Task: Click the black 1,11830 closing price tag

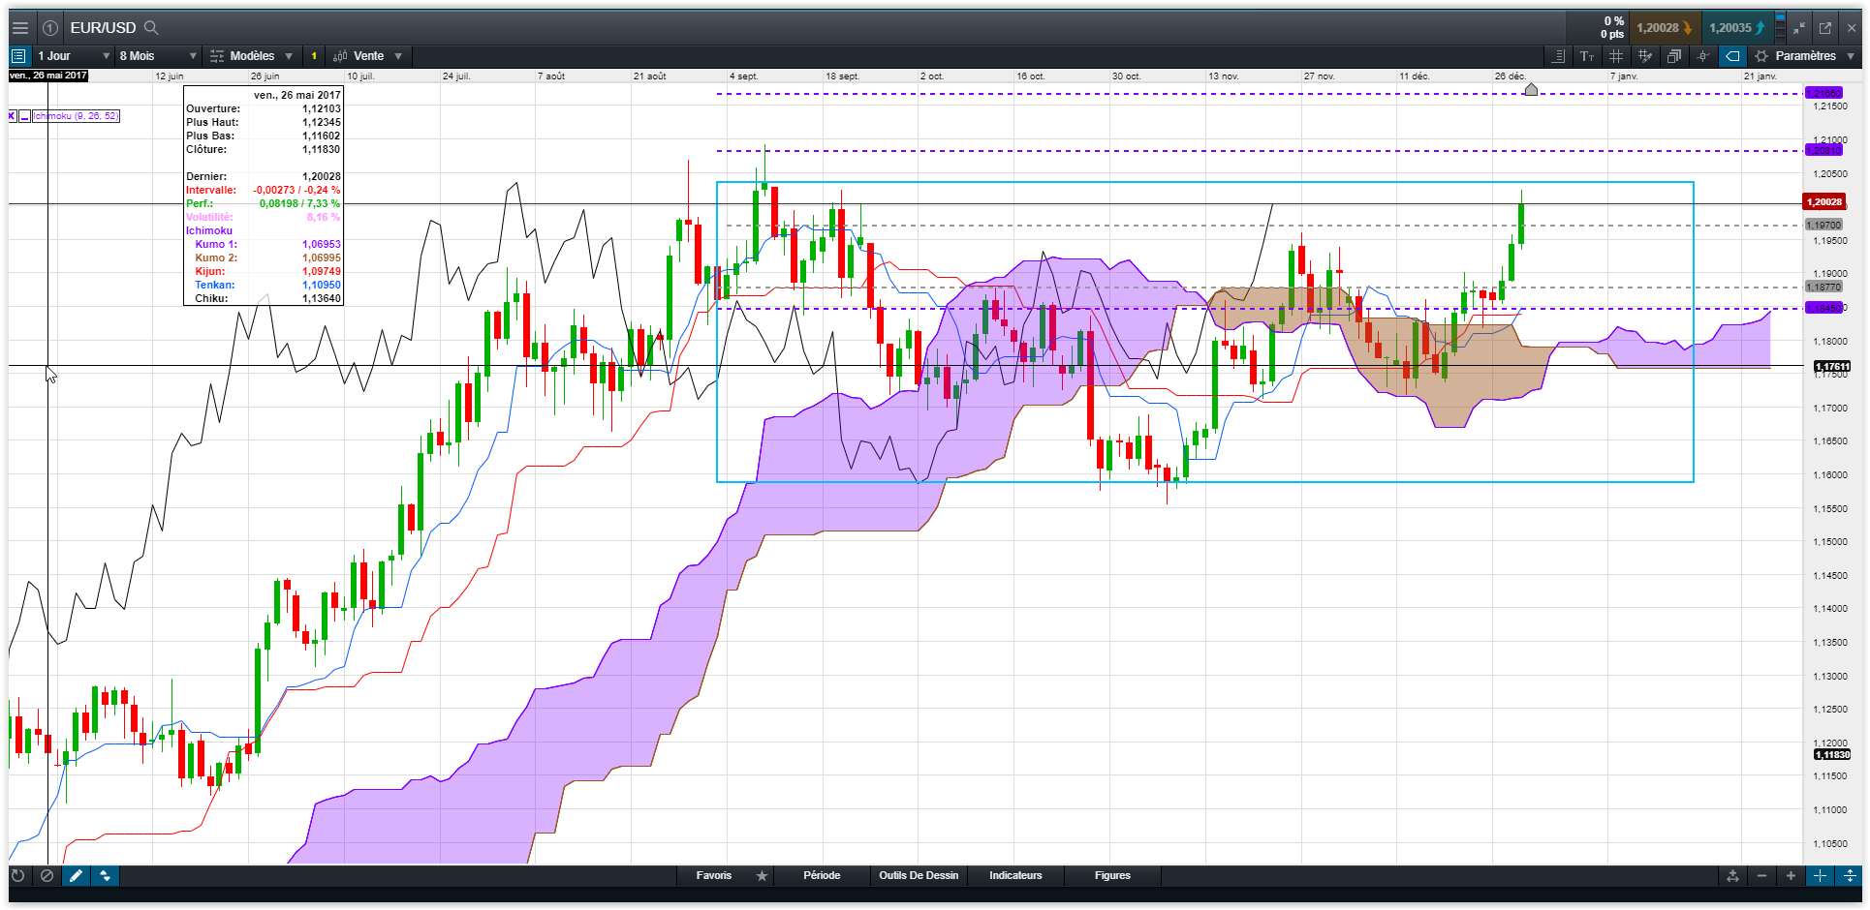Action: coord(1832,755)
